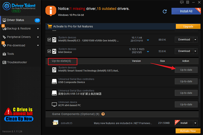Click the Install All button

(186, 11)
